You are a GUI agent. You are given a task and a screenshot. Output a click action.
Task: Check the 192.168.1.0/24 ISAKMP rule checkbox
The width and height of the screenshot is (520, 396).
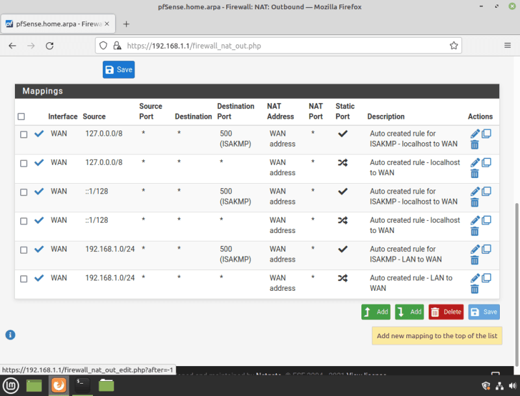click(x=23, y=250)
